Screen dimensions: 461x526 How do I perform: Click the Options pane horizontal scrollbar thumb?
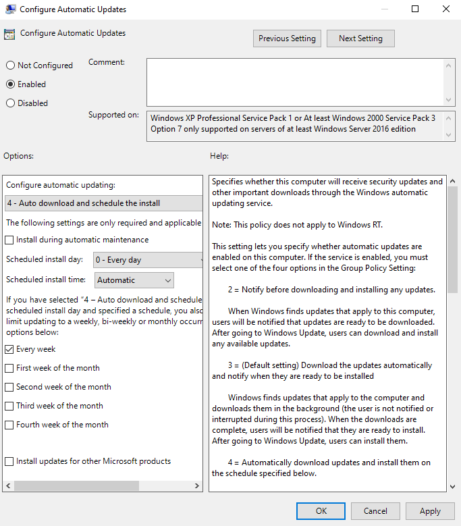(76, 485)
